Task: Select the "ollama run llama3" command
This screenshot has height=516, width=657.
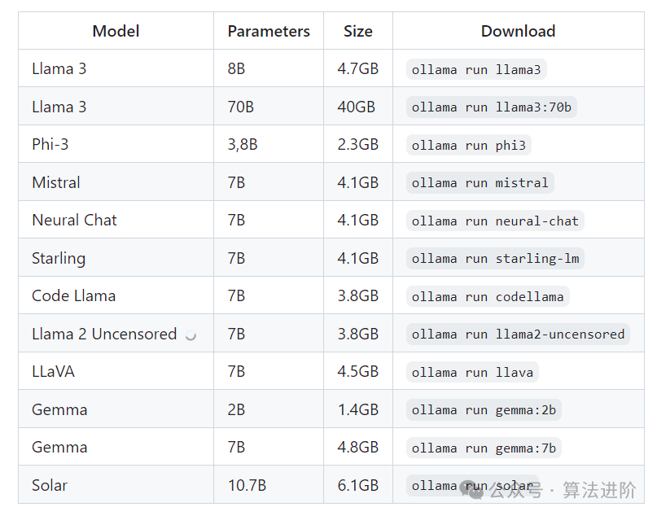Action: [476, 69]
